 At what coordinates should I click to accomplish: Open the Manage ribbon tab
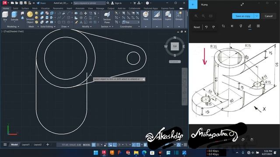coord(100,8)
